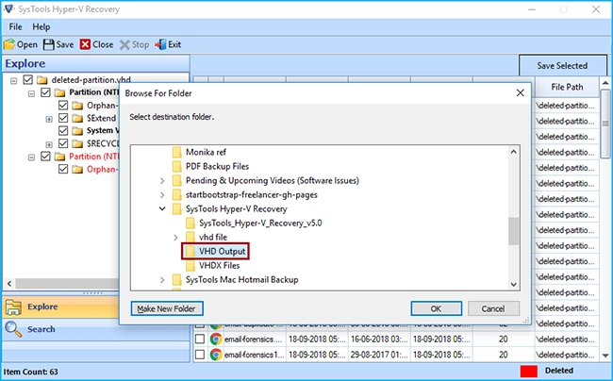Check the email-forensics1... file row checkbox
The width and height of the screenshot is (613, 381).
200,355
